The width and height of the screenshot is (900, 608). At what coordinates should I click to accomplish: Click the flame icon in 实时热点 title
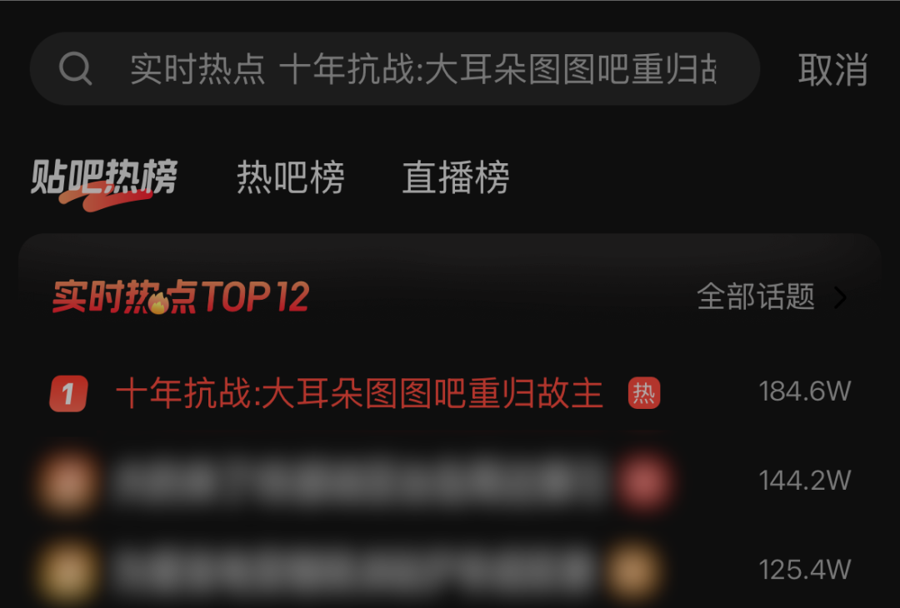click(x=158, y=303)
